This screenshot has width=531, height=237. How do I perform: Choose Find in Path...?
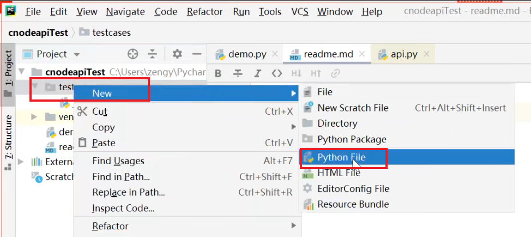[186, 177]
